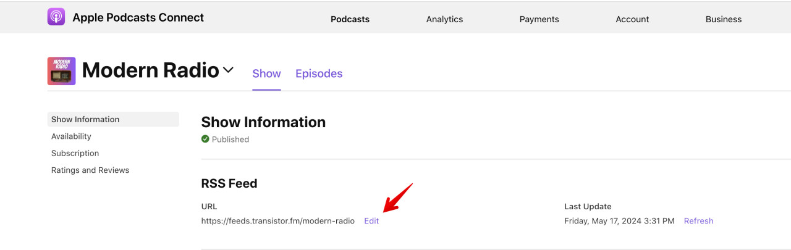This screenshot has height=250, width=791.
Task: Select Show Information in the sidebar
Action: point(113,119)
